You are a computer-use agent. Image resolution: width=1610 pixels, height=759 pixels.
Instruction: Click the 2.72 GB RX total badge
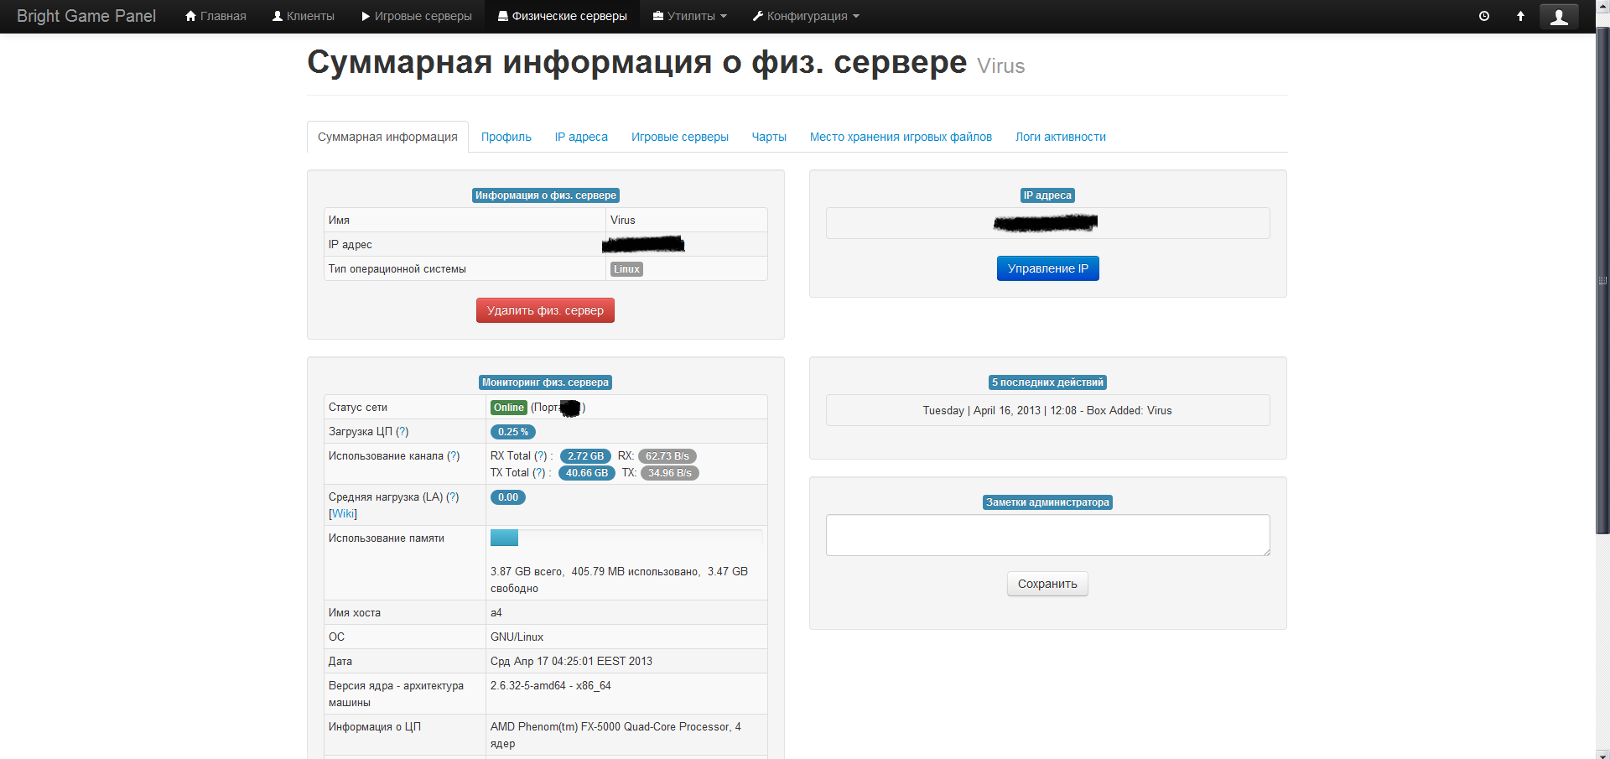click(585, 456)
